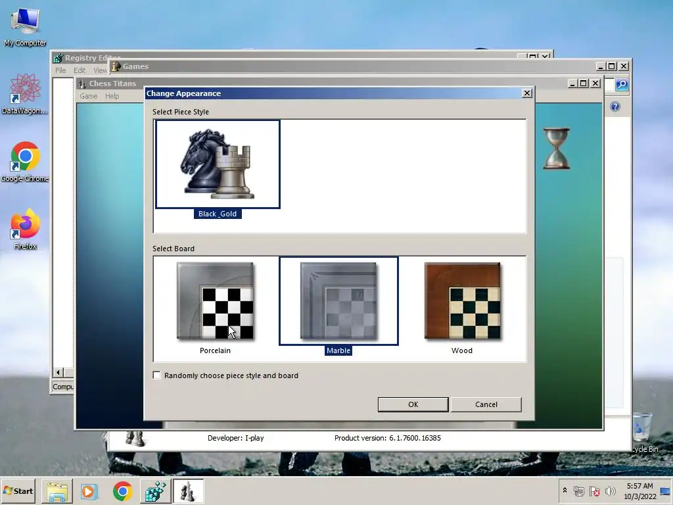Show hidden tray icons arrow

[565, 491]
